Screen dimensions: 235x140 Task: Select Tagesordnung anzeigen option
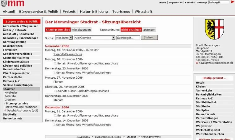pos(149,30)
